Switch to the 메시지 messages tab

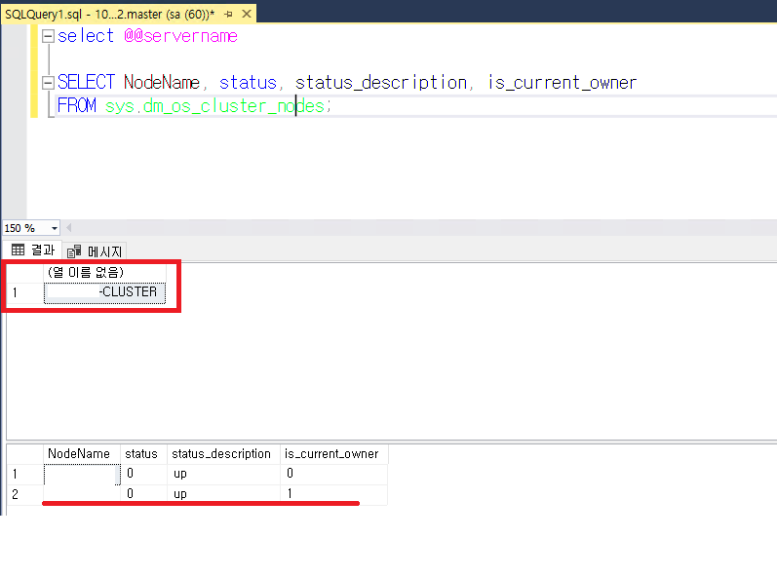(96, 251)
